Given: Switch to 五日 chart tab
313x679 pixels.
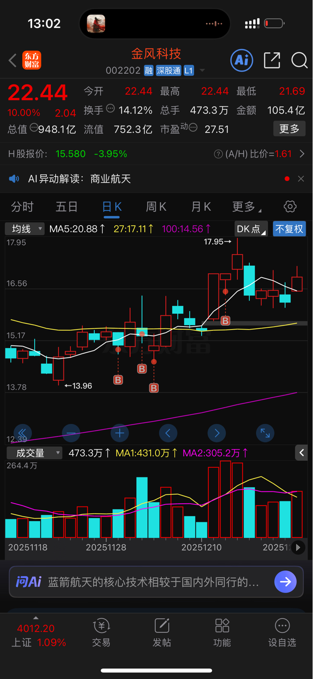Looking at the screenshot, I should click(67, 207).
